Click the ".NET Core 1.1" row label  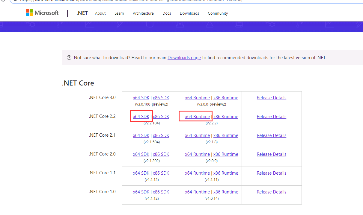tap(102, 173)
